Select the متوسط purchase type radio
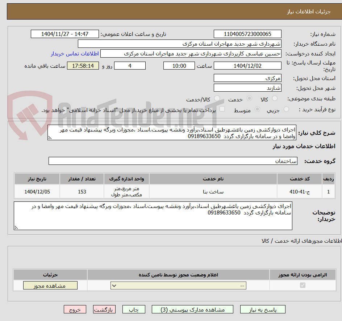 (x=257, y=109)
